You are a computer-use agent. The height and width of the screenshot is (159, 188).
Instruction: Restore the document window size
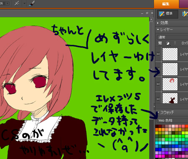[x=147, y=13]
